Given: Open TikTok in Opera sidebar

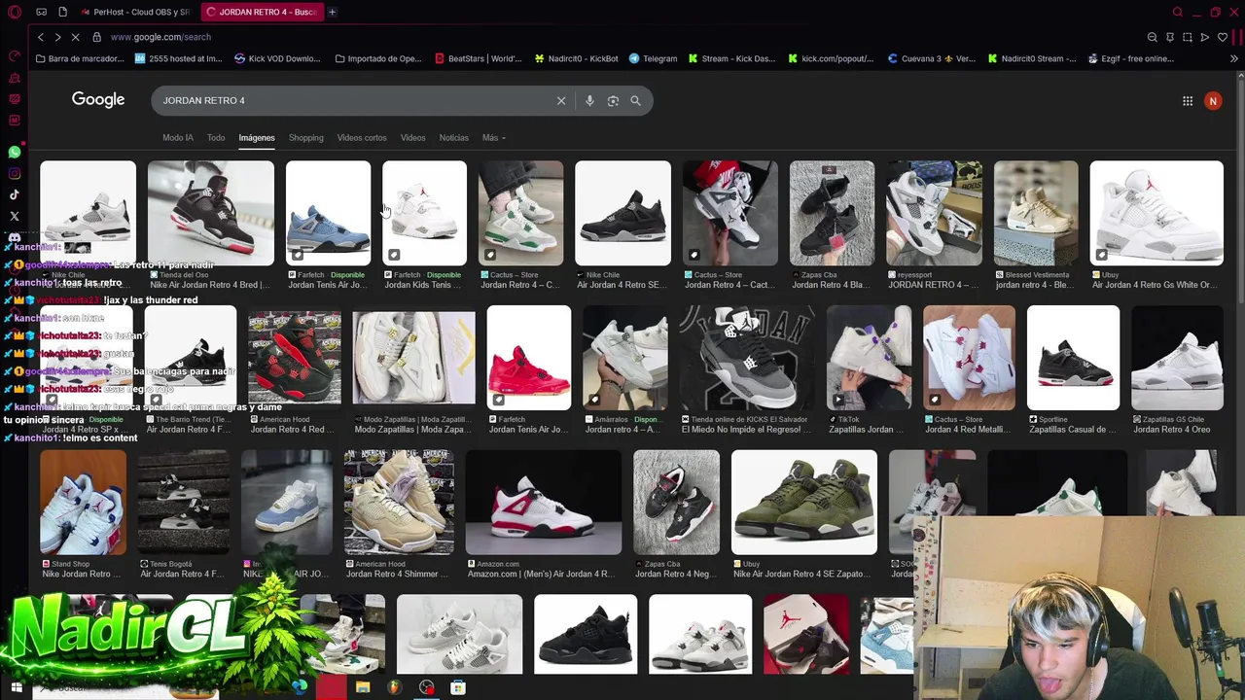Looking at the screenshot, I should pyautogui.click(x=15, y=194).
